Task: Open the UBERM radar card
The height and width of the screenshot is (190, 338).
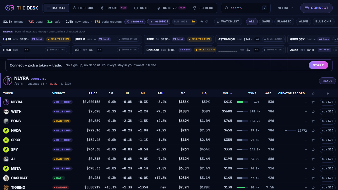Action: [107, 39]
